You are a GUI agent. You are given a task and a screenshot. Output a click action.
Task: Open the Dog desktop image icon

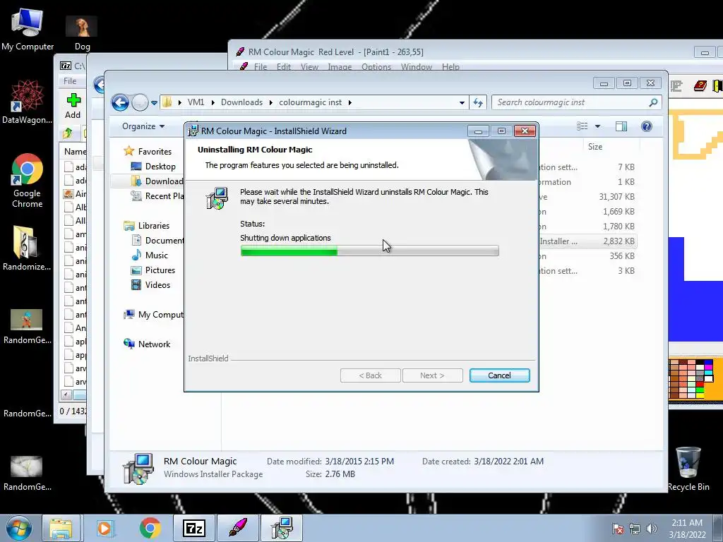coord(82,32)
